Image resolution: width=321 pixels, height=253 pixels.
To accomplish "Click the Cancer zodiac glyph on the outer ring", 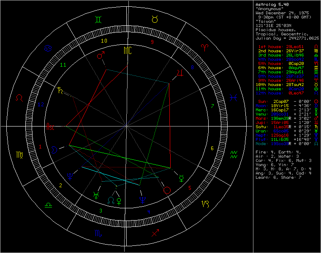I will pos(48,48).
